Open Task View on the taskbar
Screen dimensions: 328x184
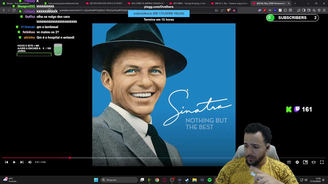tap(142, 180)
